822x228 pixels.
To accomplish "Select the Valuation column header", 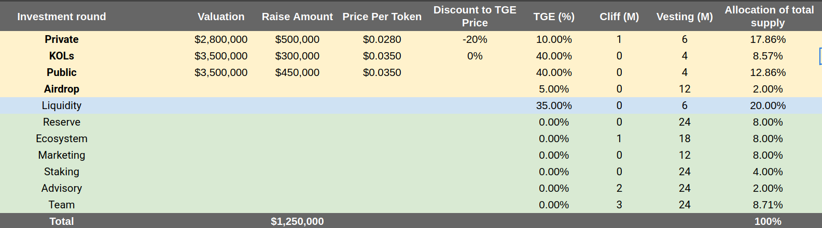I will pos(221,17).
